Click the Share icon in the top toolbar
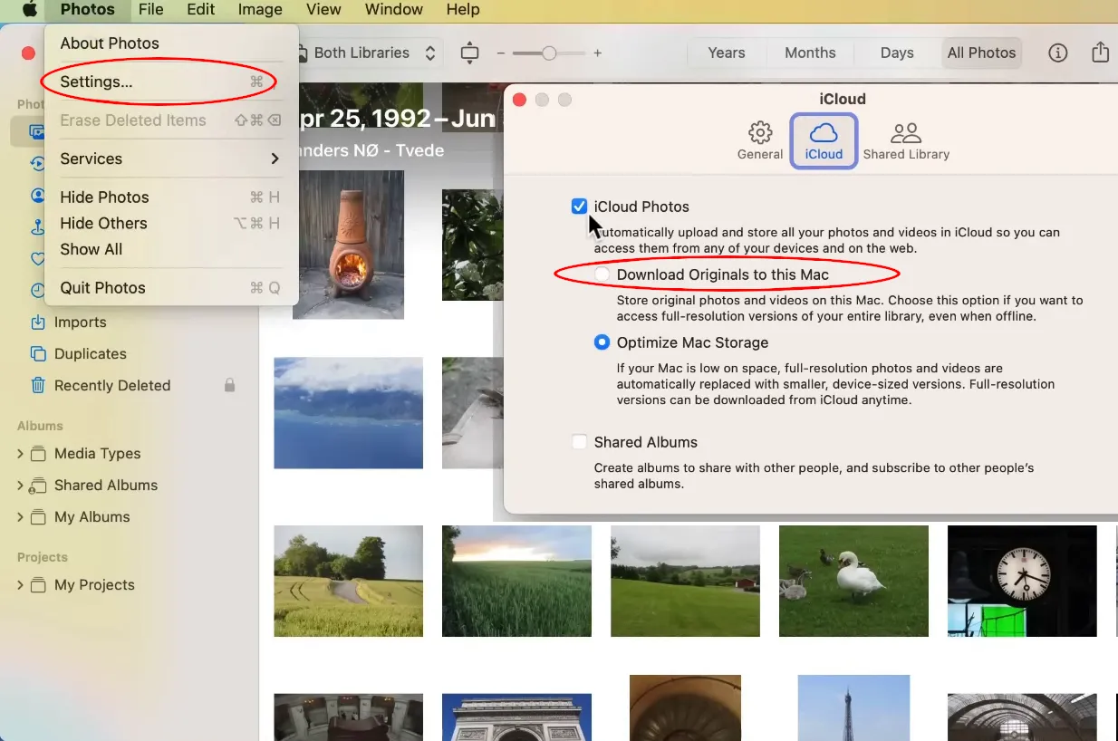The image size is (1118, 741). [x=1100, y=53]
